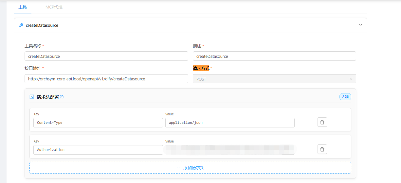401x183 pixels.
Task: Edit the application/json value field
Action: point(229,123)
